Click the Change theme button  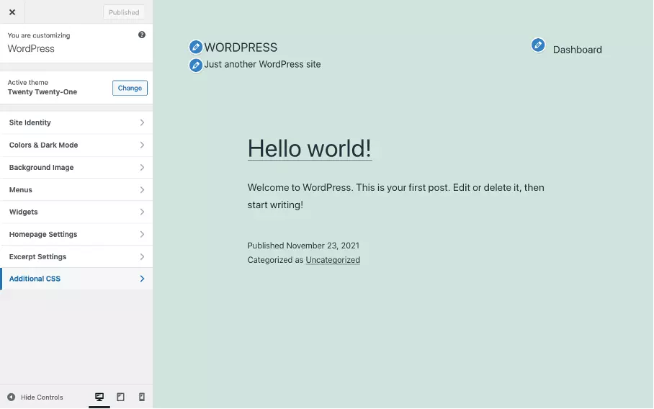click(x=130, y=88)
